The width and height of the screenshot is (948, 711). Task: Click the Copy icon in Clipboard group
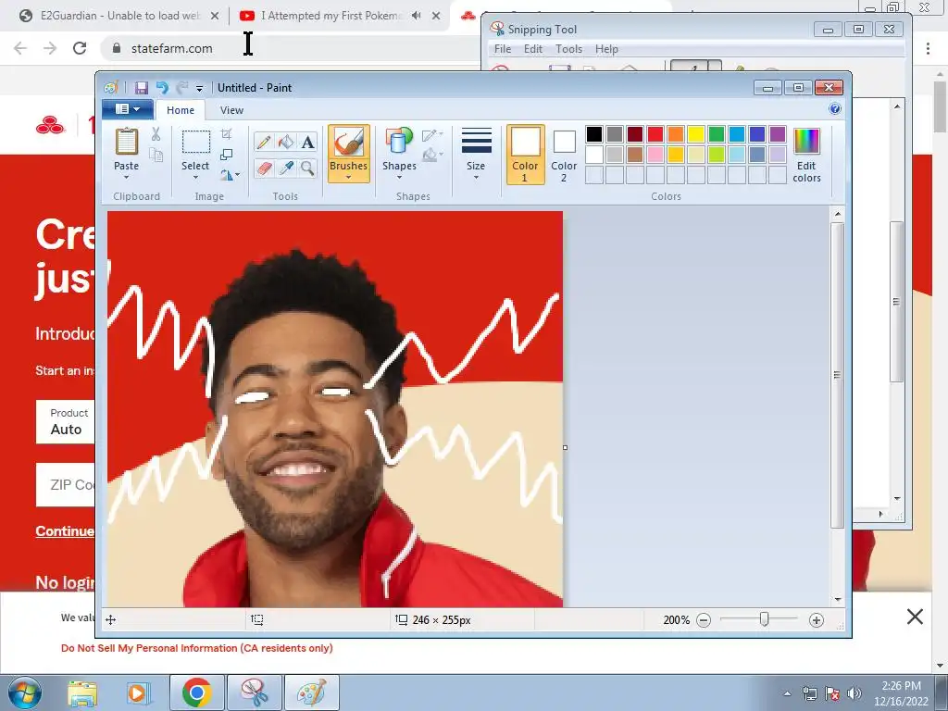click(x=156, y=156)
